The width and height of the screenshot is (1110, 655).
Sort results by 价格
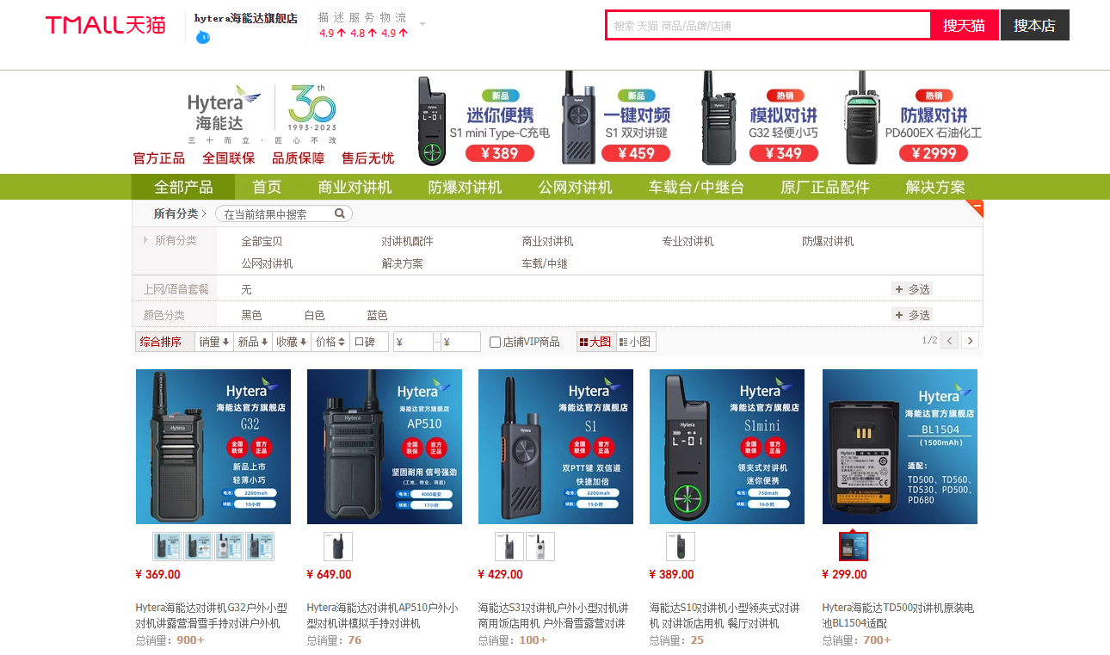coord(330,342)
